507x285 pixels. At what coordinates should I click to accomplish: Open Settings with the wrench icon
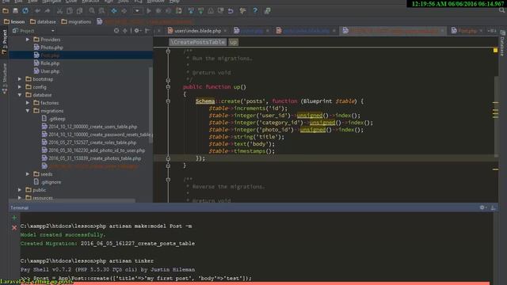click(x=243, y=11)
